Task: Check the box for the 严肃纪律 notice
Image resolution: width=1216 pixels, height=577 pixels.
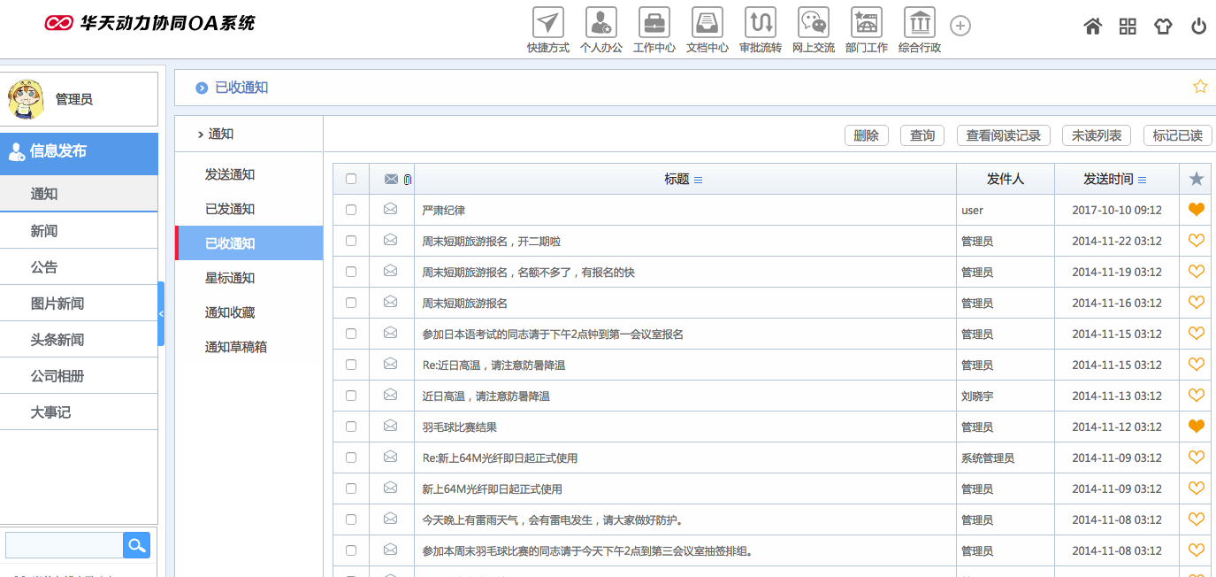Action: [x=351, y=210]
